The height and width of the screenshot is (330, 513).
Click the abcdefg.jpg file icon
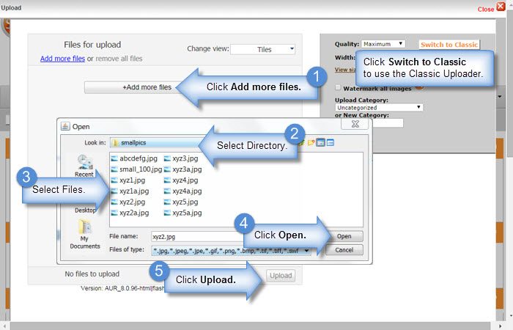(x=114, y=158)
